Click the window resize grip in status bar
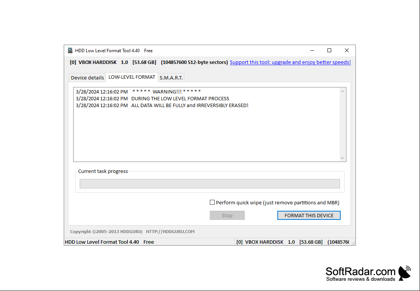This screenshot has height=291, width=420. point(353,243)
